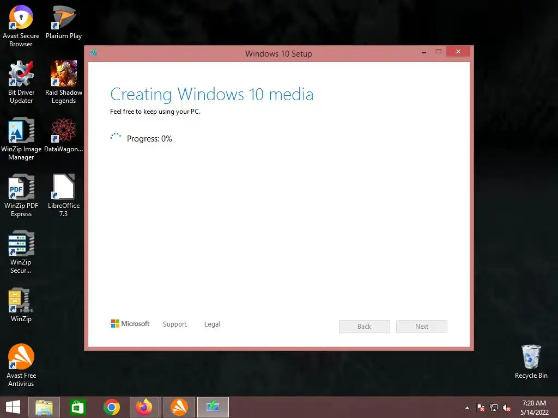Screen dimensions: 558x418
Task: Switch to Avast in the taskbar
Action: tap(179, 407)
